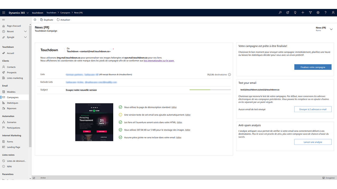Edit the attachment setting
337x189 pixels.
[179, 138]
